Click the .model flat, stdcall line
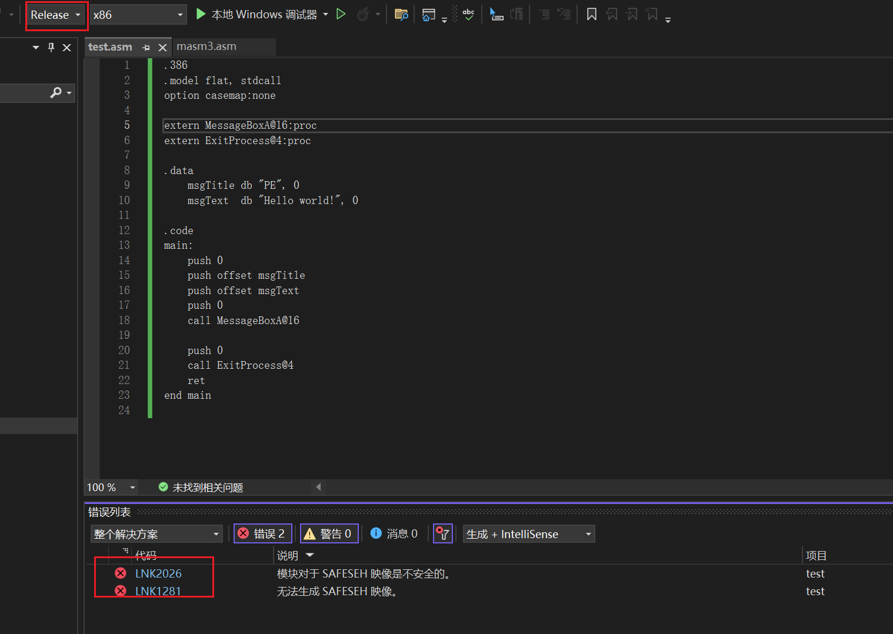Screen dimensions: 893x634 click(222, 81)
